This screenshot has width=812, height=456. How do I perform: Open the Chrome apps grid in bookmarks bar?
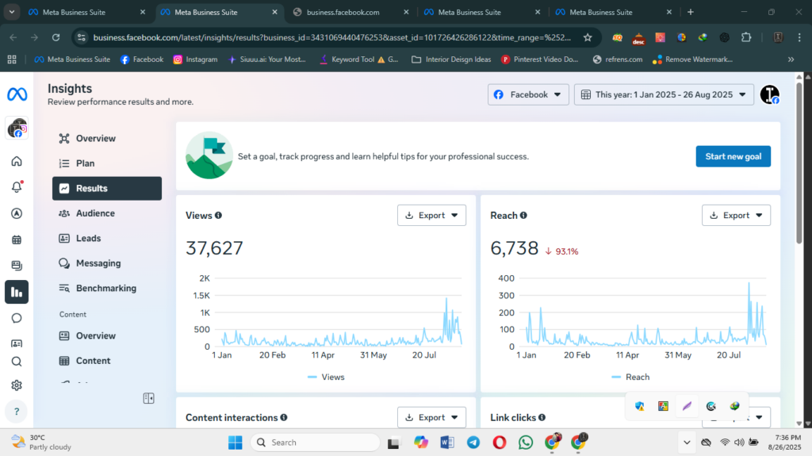click(x=12, y=59)
